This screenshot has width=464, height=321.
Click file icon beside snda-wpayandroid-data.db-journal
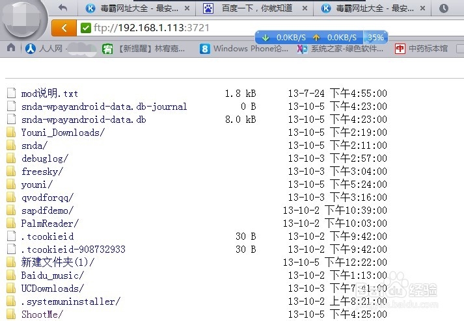coord(11,106)
